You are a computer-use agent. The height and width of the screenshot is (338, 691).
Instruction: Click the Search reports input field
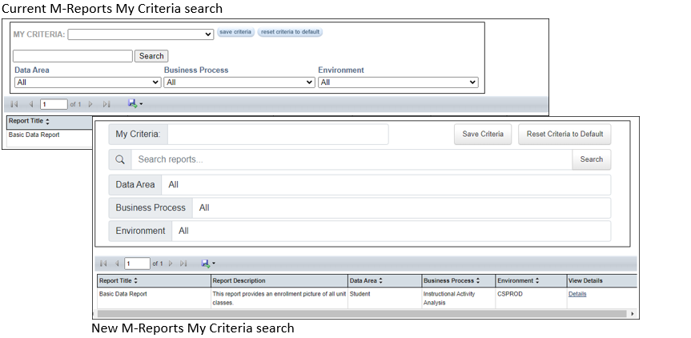pos(351,159)
